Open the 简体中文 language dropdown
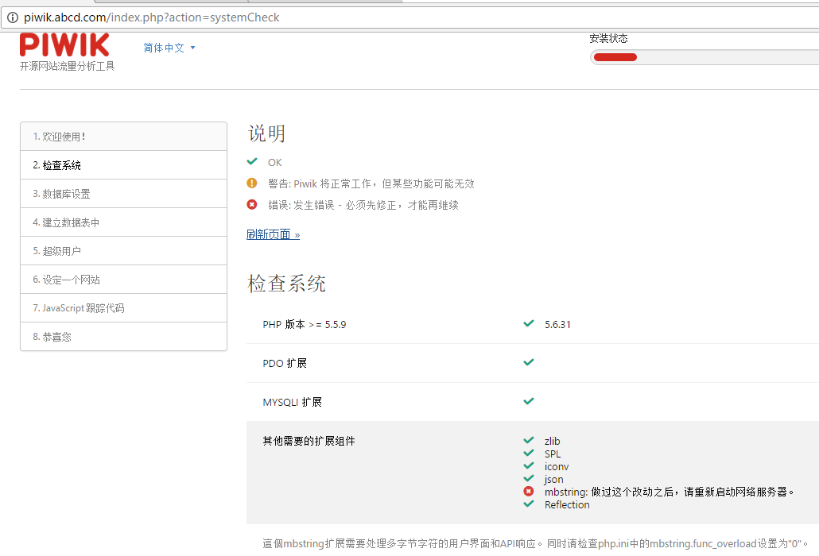The width and height of the screenshot is (819, 556). [x=169, y=48]
